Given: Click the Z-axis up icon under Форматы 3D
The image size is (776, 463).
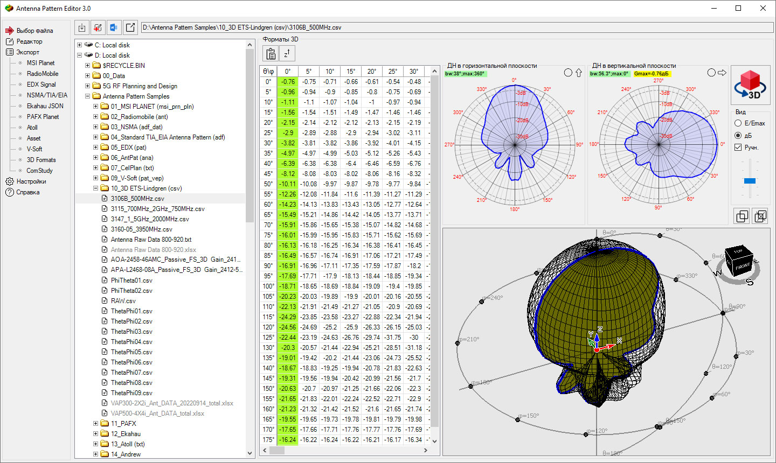Looking at the screenshot, I should tap(287, 53).
